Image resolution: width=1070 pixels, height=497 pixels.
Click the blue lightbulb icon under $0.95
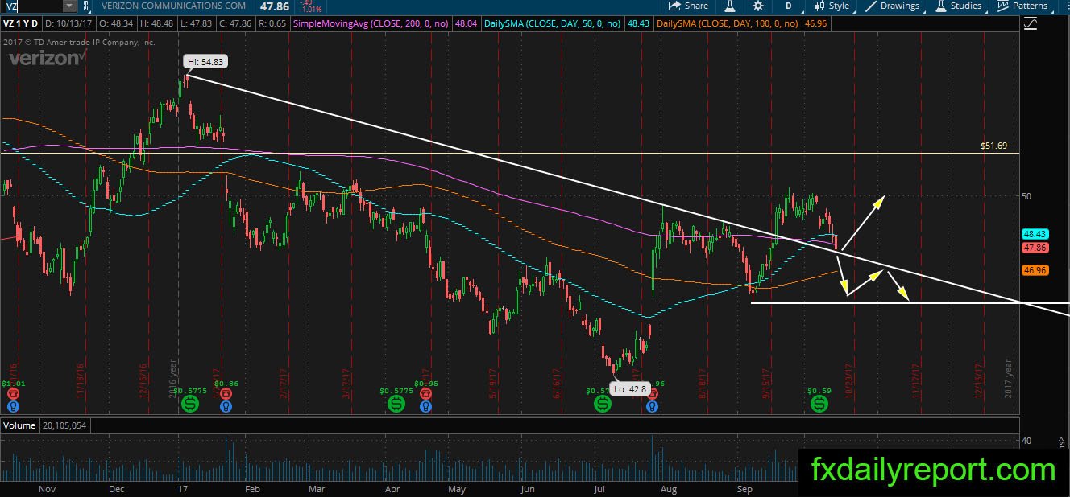tap(426, 407)
